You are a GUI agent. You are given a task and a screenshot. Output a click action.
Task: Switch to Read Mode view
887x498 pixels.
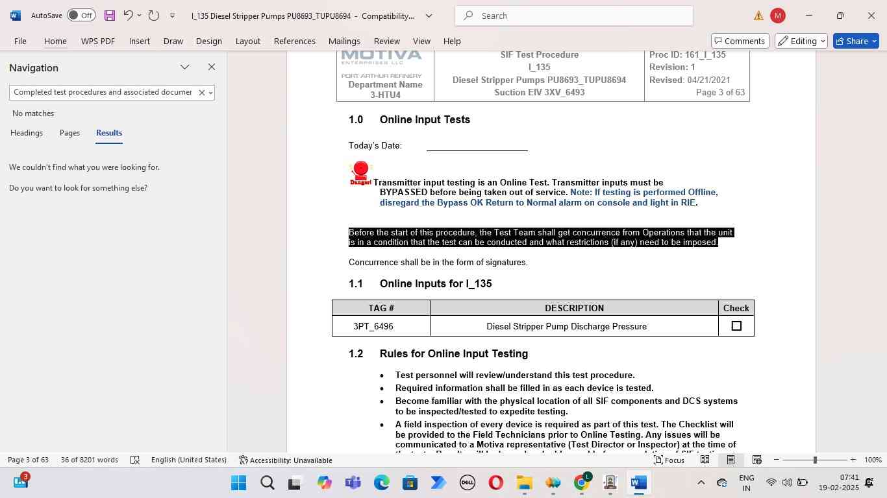705,460
